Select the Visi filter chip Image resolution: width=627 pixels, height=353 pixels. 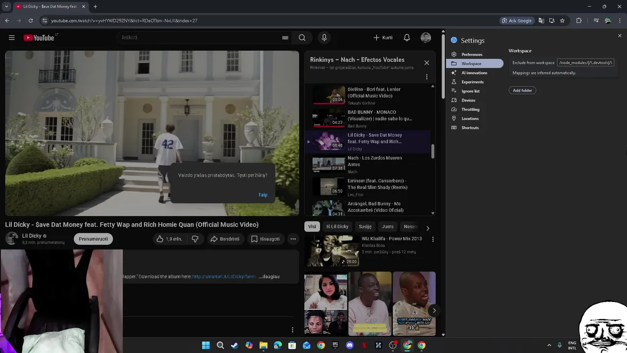coord(312,227)
